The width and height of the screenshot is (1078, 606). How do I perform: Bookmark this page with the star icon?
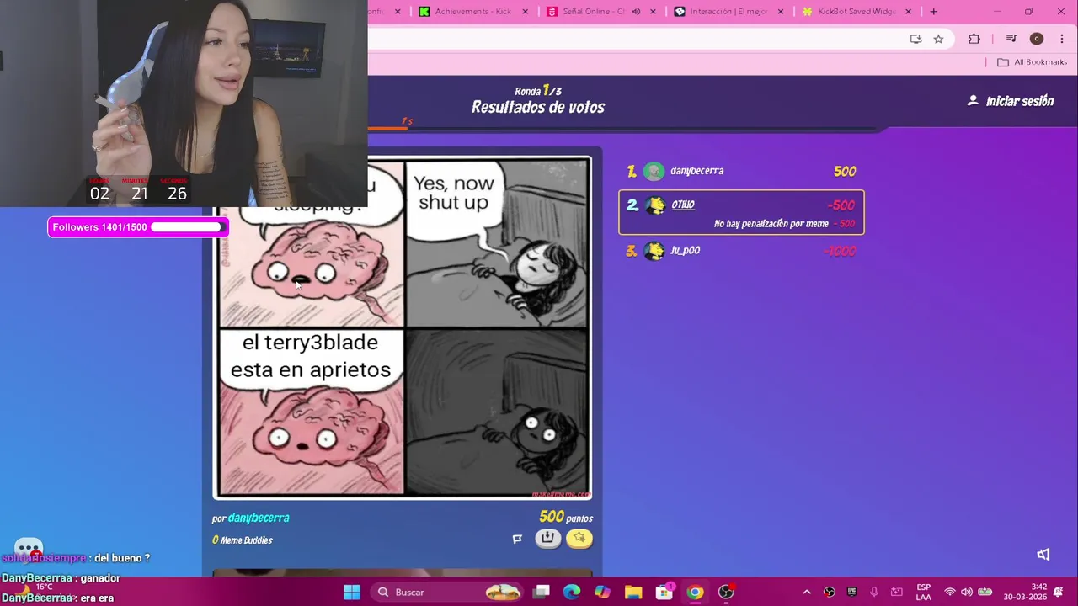tap(938, 39)
